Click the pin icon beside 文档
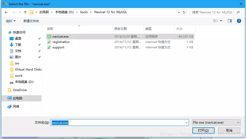 click(39, 51)
